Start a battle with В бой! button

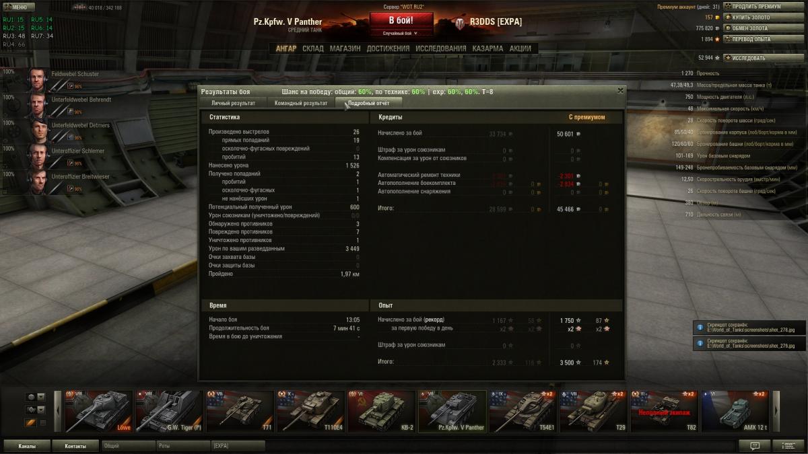pos(401,20)
